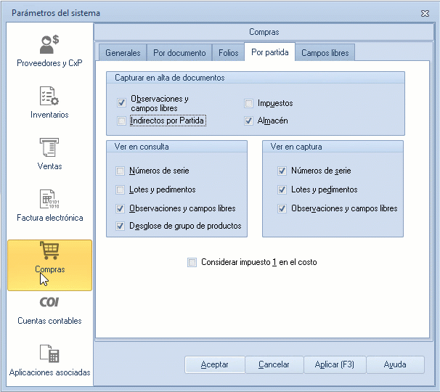Open the Ventas receipt icon
This screenshot has width=440, height=392.
pos(49,148)
